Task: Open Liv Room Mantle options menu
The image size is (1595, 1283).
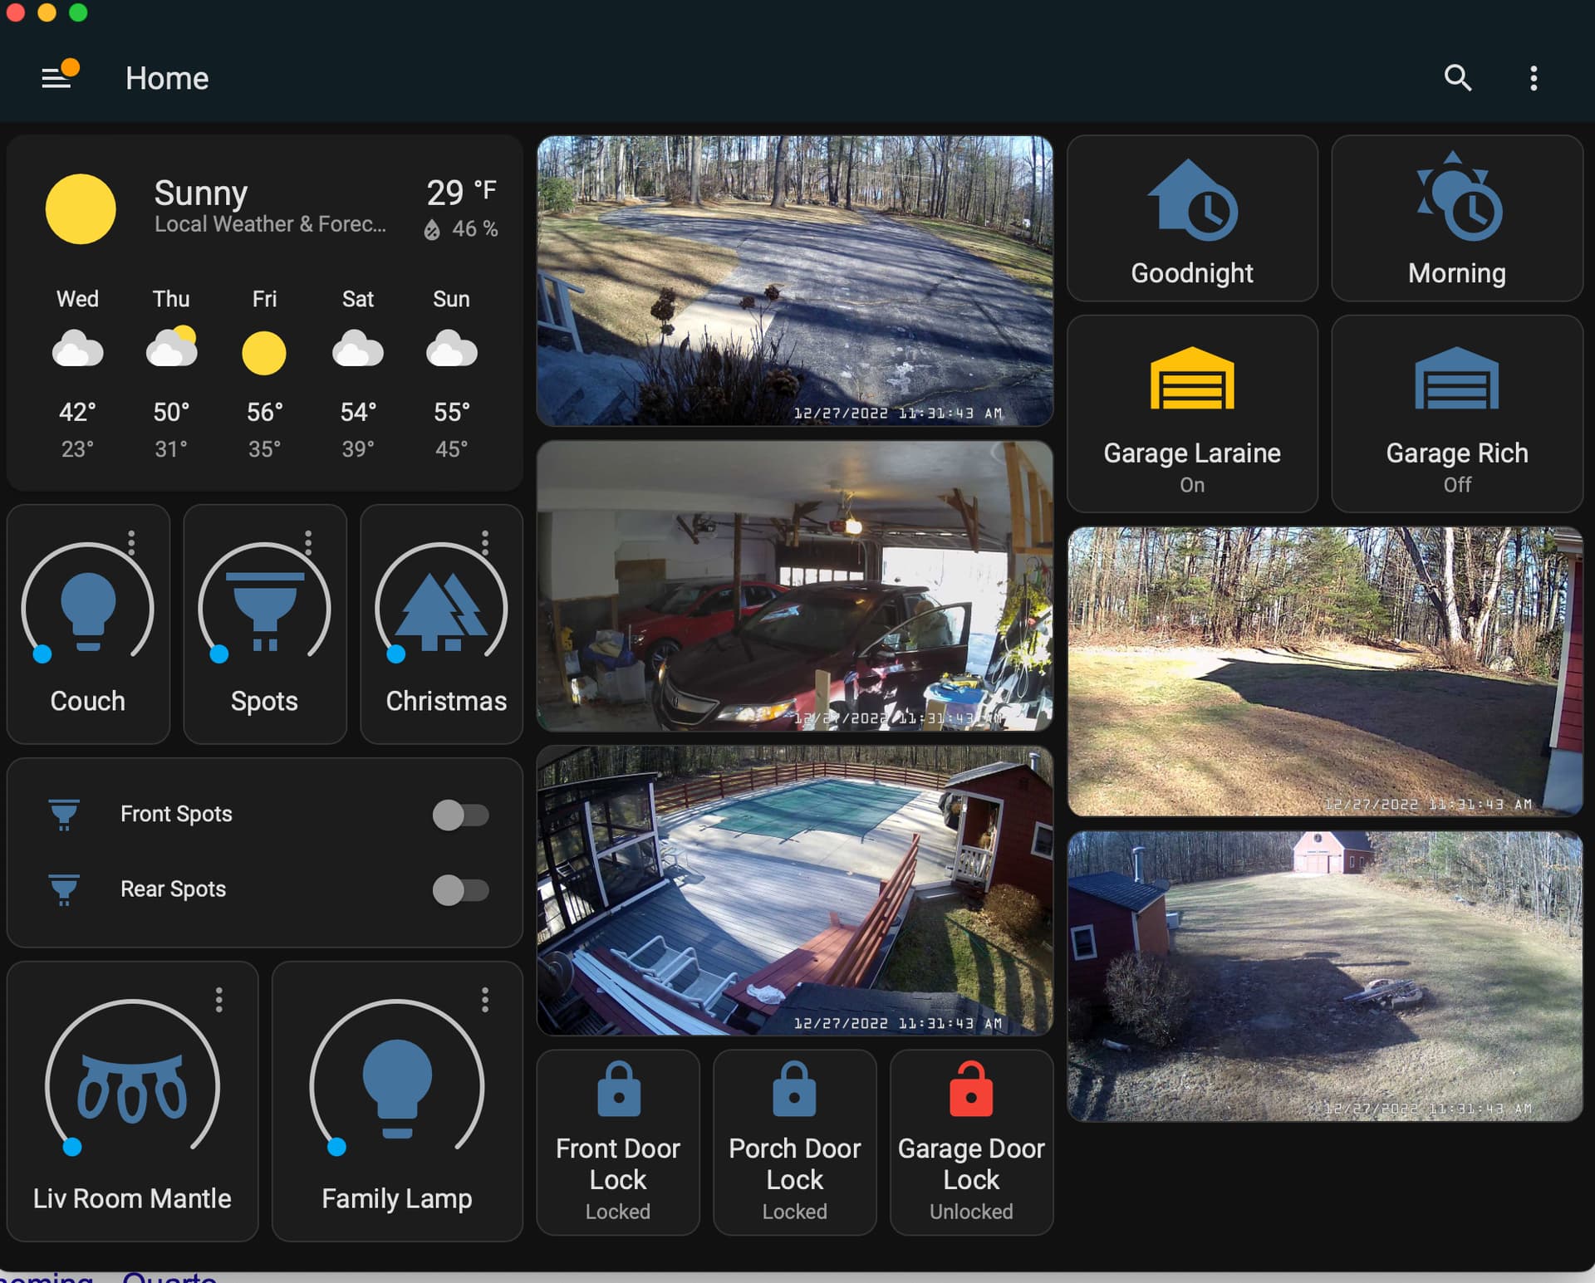Action: 219,999
